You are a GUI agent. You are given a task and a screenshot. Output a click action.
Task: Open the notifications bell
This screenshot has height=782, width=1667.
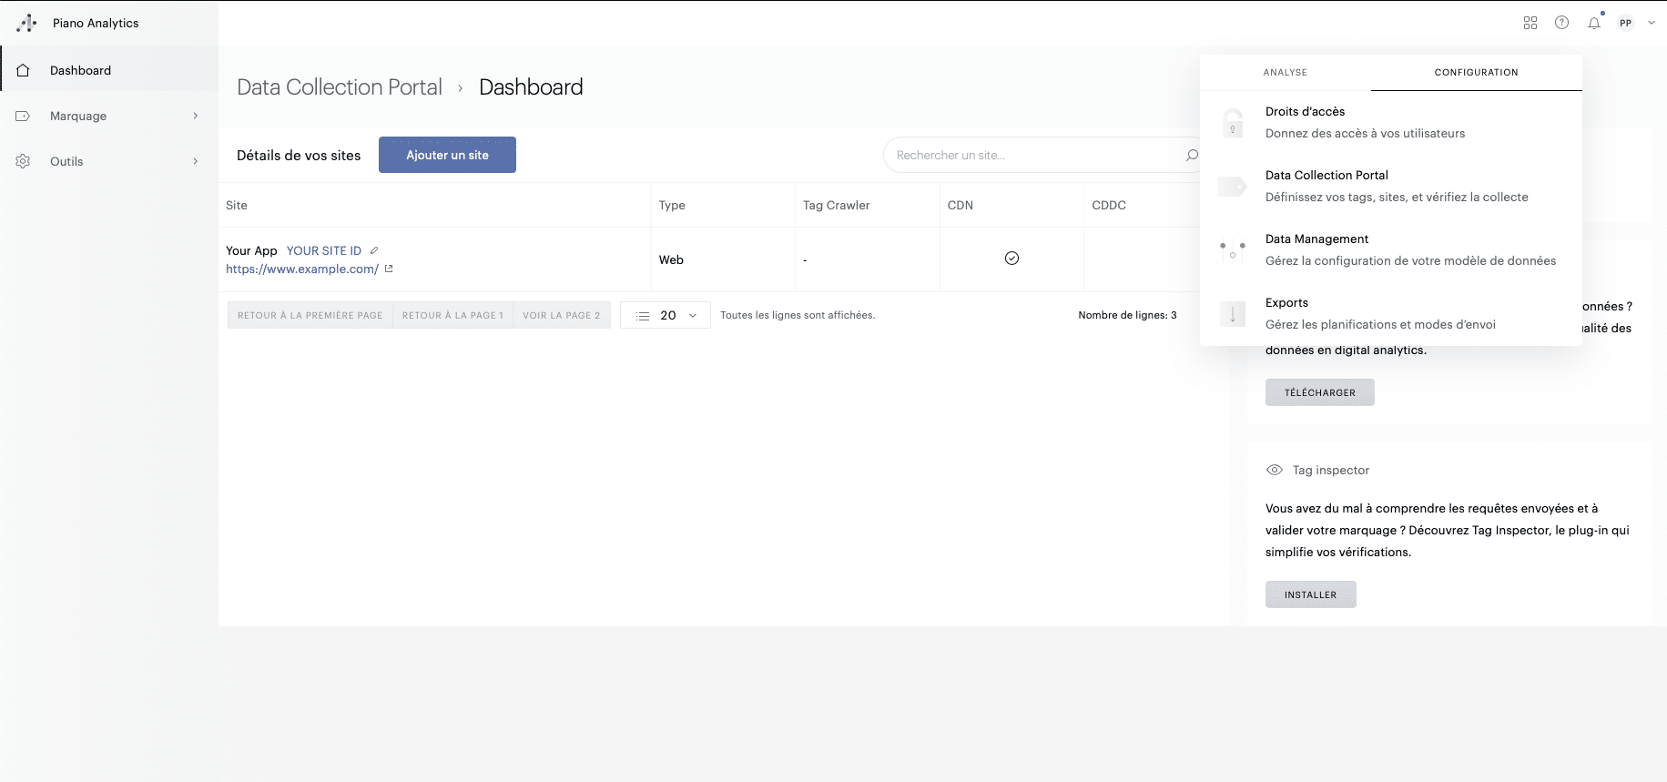pos(1594,24)
